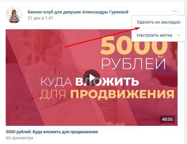Image resolution: width=187 pixels, height=144 pixels.
Task: Open "Бизнес-клуб для девушек Александры Гуреевой" group
Action: [78, 12]
